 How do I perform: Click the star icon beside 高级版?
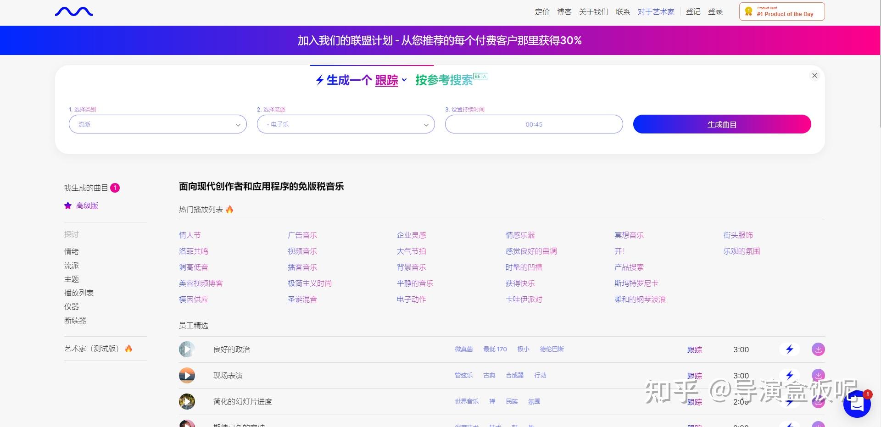pyautogui.click(x=68, y=205)
